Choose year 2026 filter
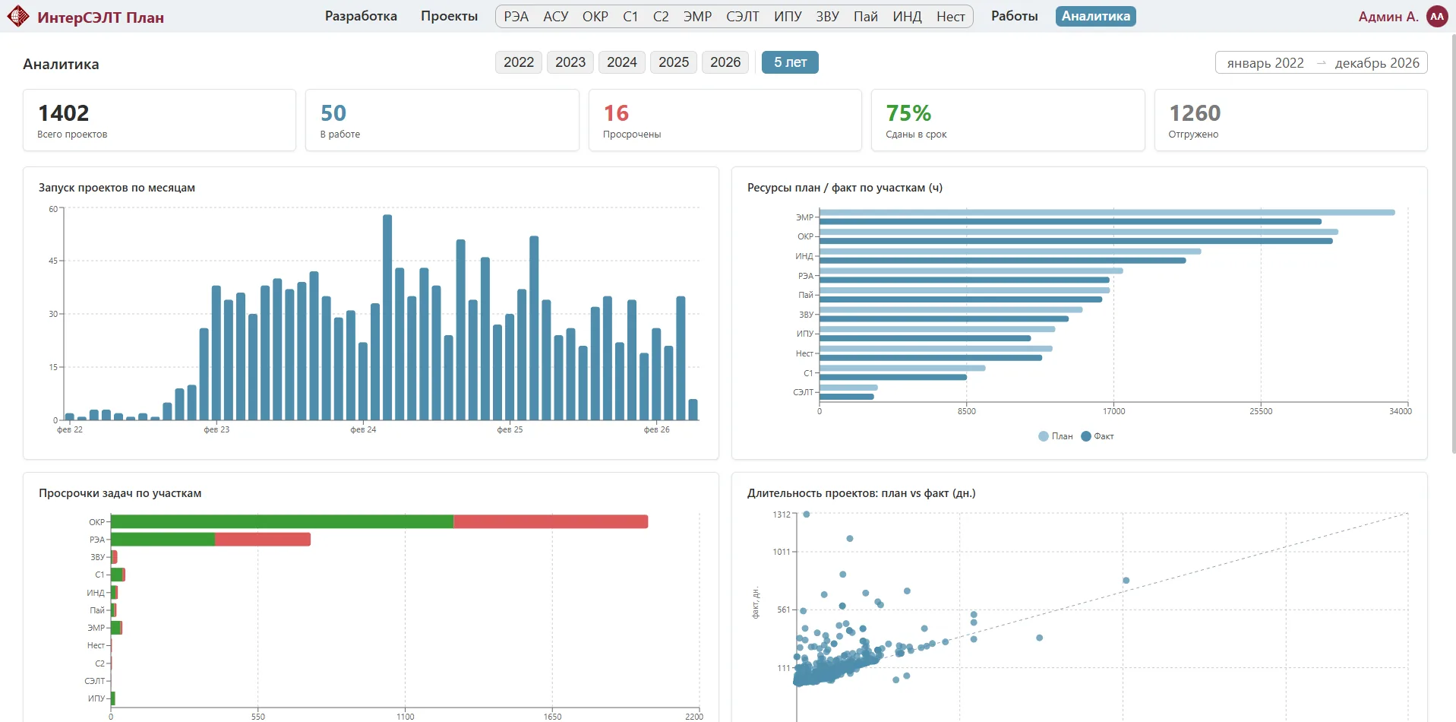 pyautogui.click(x=725, y=62)
